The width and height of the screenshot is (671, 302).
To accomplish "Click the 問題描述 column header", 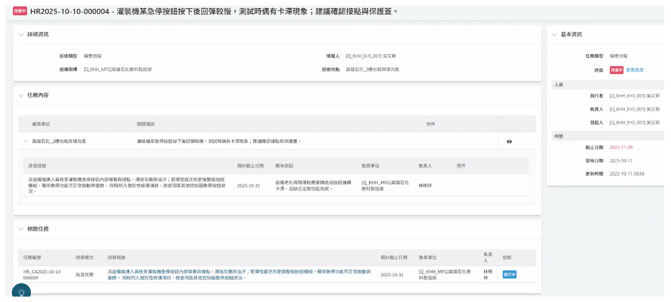I will tap(146, 124).
